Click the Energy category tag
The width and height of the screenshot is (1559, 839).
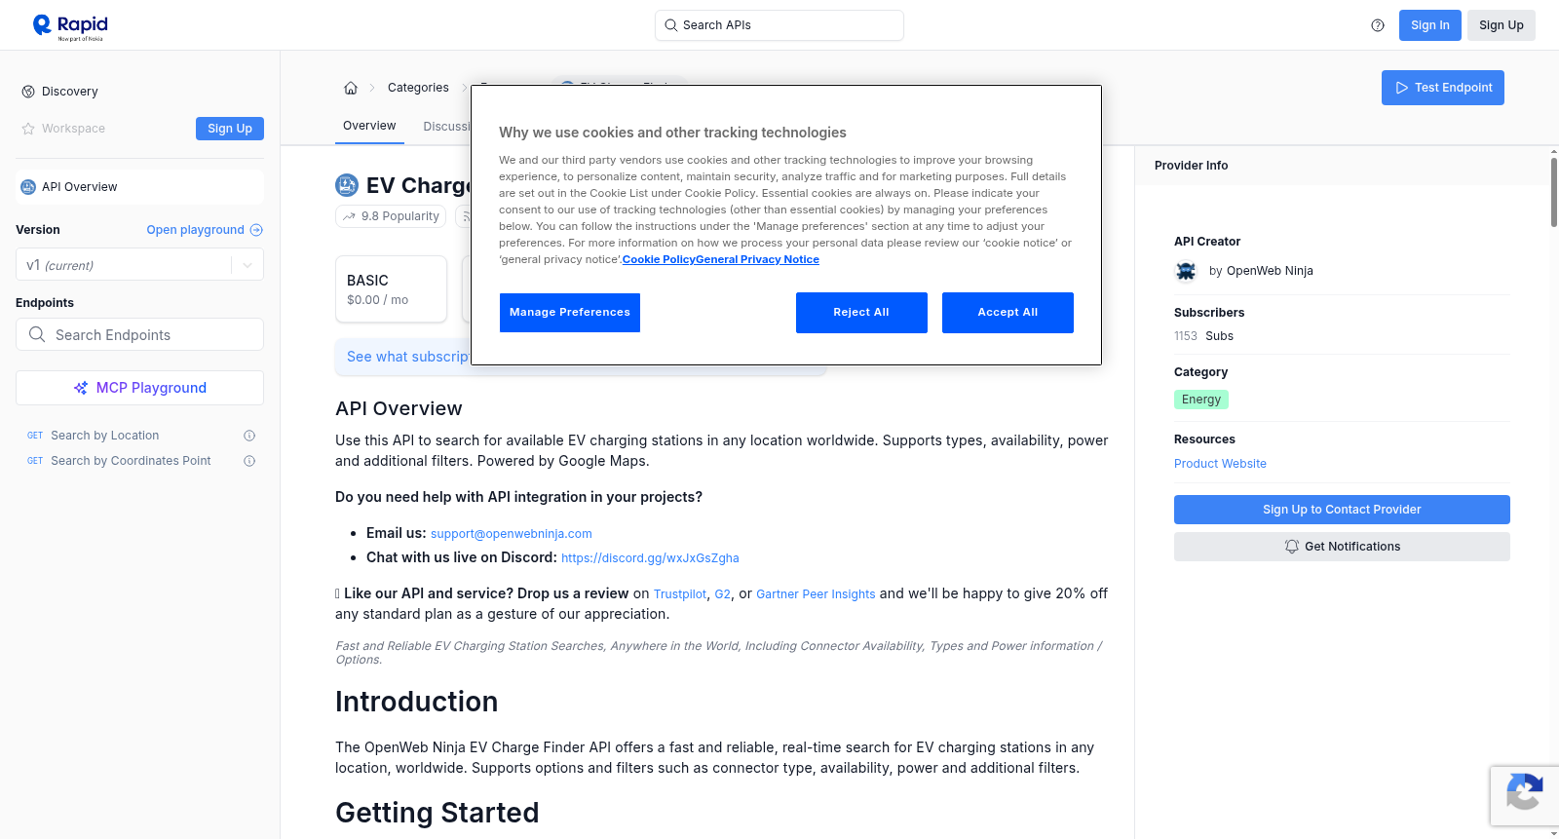pos(1201,400)
